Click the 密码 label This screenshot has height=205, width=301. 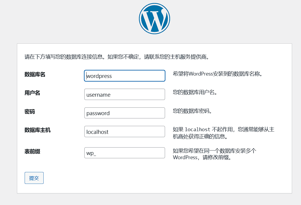(30, 112)
